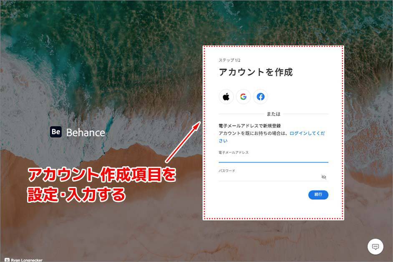Image resolution: width=393 pixels, height=262 pixels.
Task: Click the 電子メールアドレス field label
Action: click(x=233, y=152)
